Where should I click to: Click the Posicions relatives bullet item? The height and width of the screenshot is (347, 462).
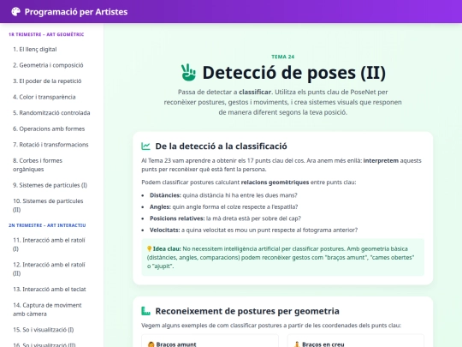pos(225,218)
